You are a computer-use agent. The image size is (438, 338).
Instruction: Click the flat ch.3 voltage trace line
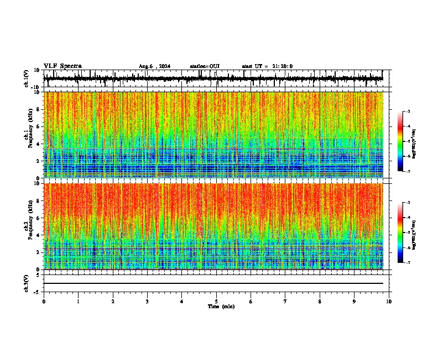(213, 283)
